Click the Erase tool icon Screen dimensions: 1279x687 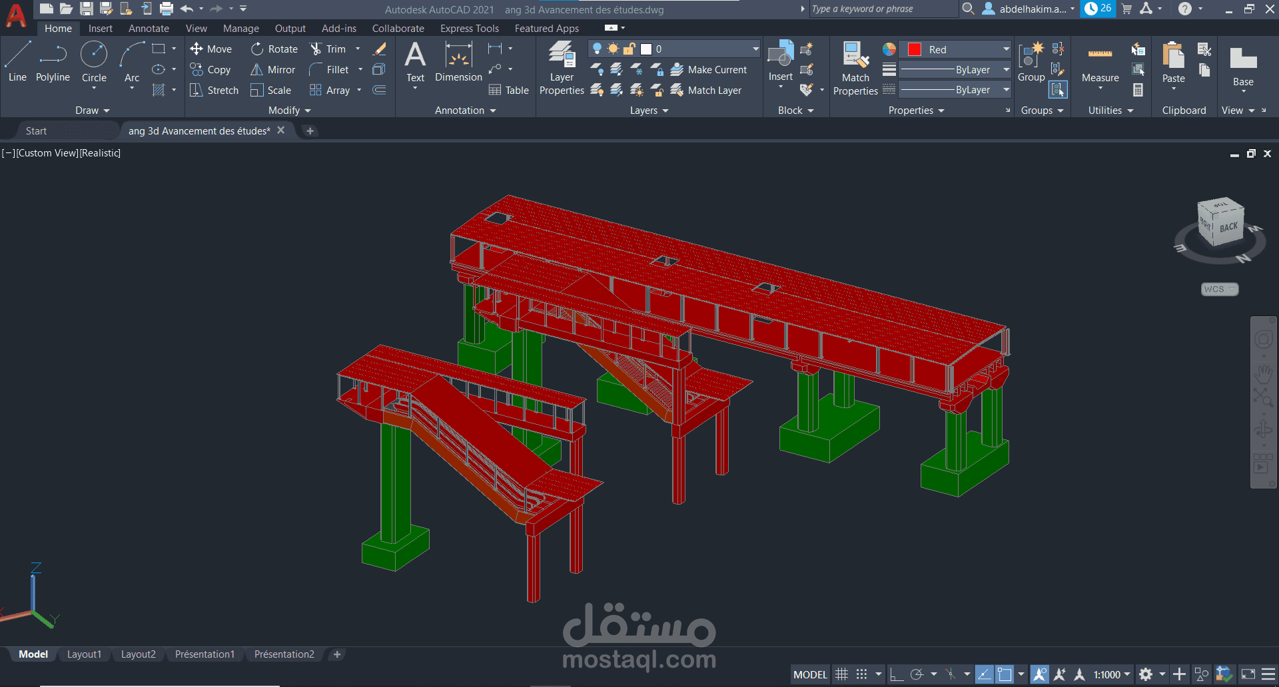pyautogui.click(x=380, y=49)
